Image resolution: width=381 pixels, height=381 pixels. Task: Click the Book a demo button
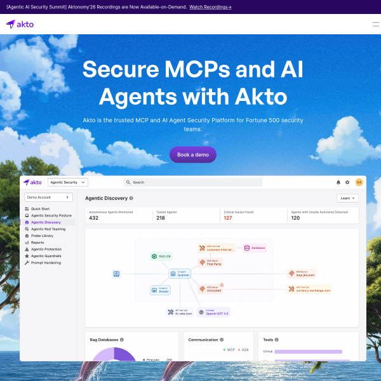pos(193,155)
